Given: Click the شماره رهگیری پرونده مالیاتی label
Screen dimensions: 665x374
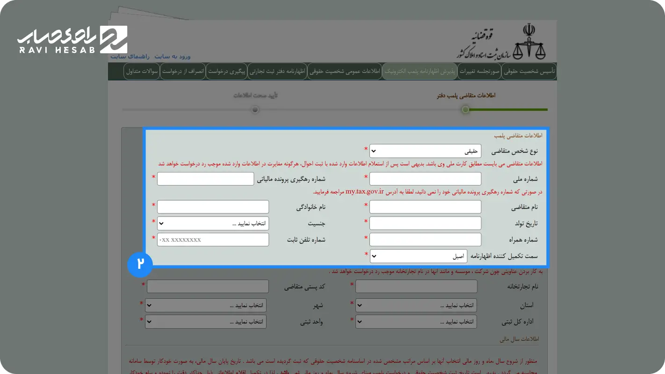Looking at the screenshot, I should pos(292,179).
